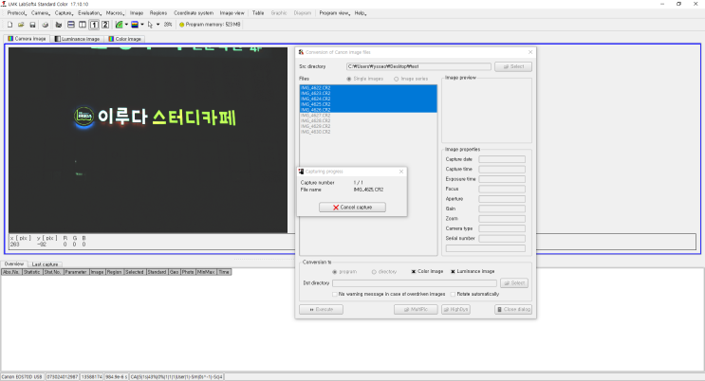The width and height of the screenshot is (705, 381).
Task: Click the Region column header
Action: 114,272
